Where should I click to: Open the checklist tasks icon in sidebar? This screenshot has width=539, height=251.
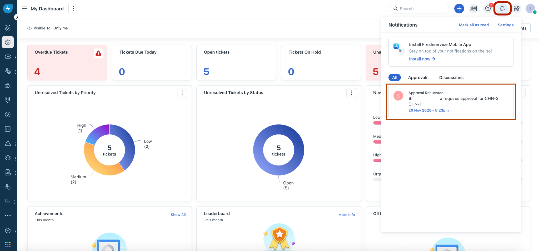click(x=8, y=129)
